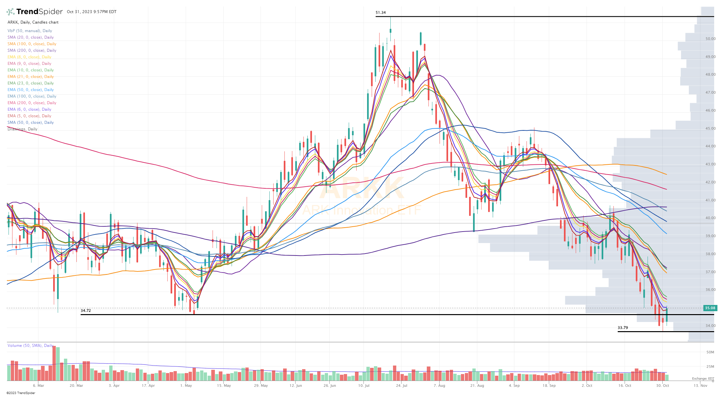The image size is (724, 396).
Task: Select 'SMA (20, 0, close), Daily' indicator label
Action: pyautogui.click(x=31, y=37)
